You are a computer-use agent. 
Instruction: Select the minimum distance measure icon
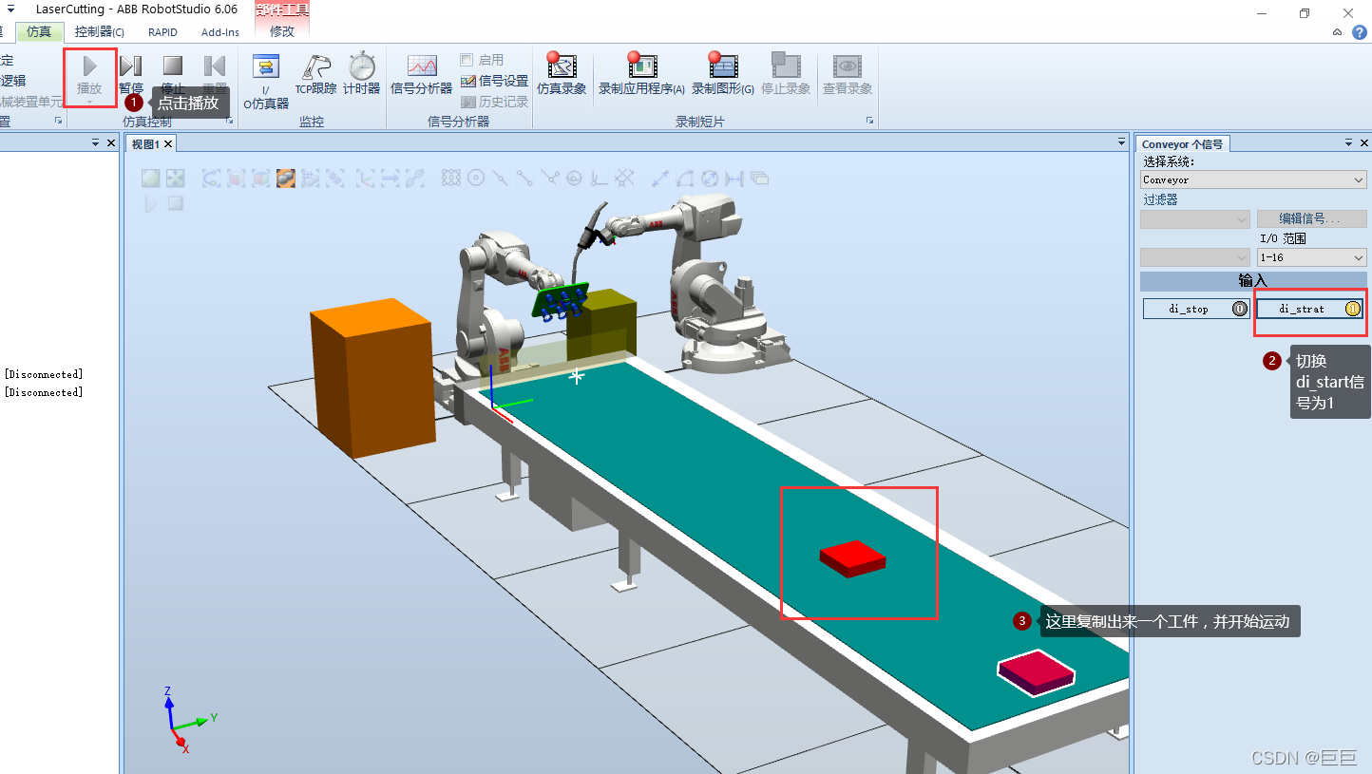coord(734,178)
